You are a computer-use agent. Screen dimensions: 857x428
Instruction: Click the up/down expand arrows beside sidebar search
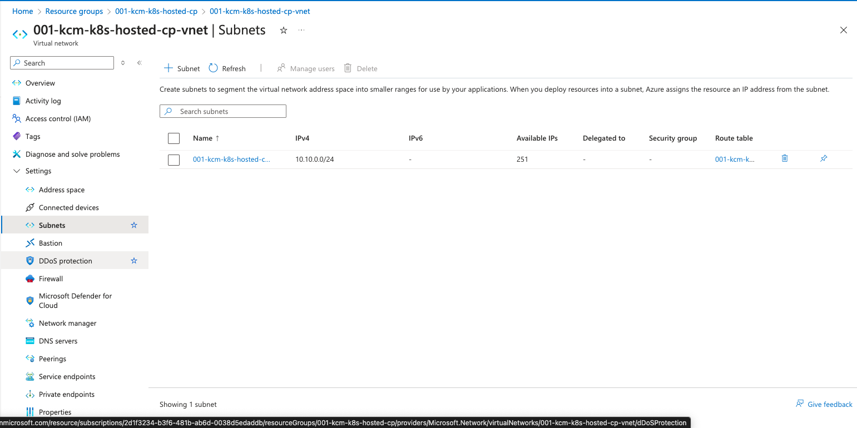tap(123, 63)
